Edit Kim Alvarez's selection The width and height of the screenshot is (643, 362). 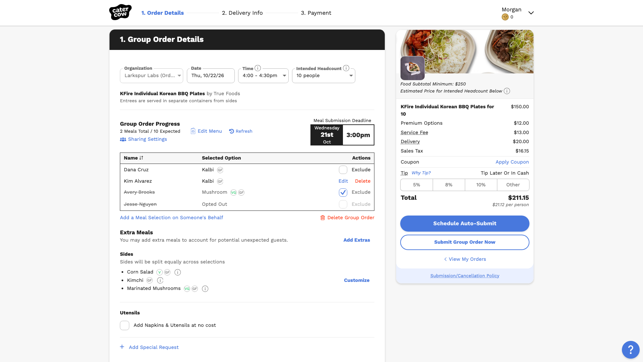(x=343, y=181)
